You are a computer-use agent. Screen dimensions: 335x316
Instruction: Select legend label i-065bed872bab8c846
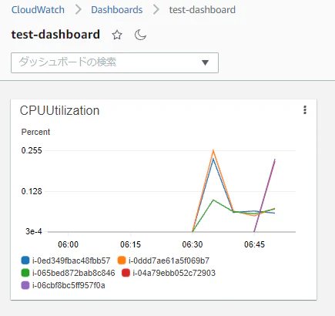(x=73, y=273)
